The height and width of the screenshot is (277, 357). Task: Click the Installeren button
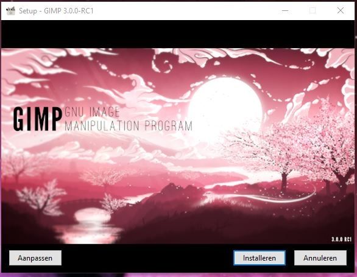click(x=260, y=258)
